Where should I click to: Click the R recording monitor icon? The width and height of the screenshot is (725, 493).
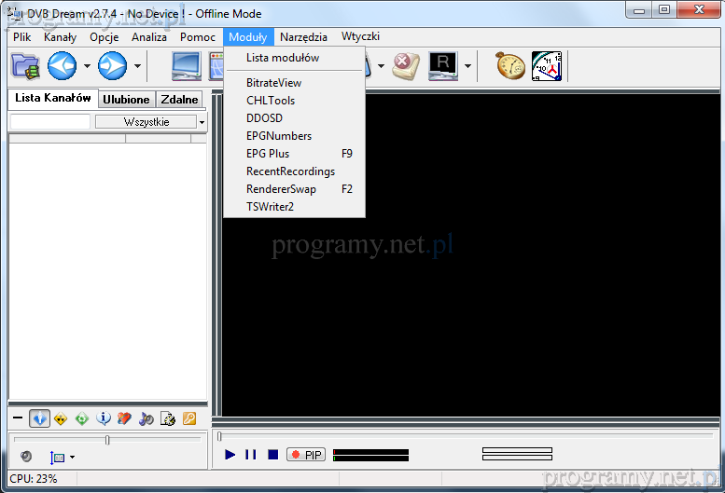point(443,66)
